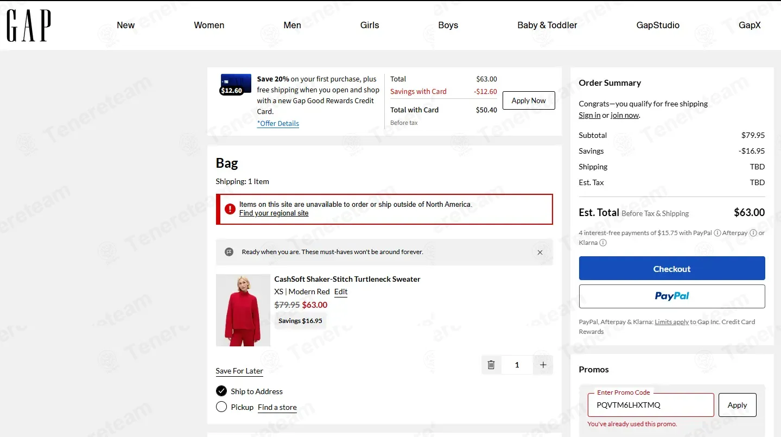The width and height of the screenshot is (781, 437).
Task: Open the New menu
Action: 126,25
